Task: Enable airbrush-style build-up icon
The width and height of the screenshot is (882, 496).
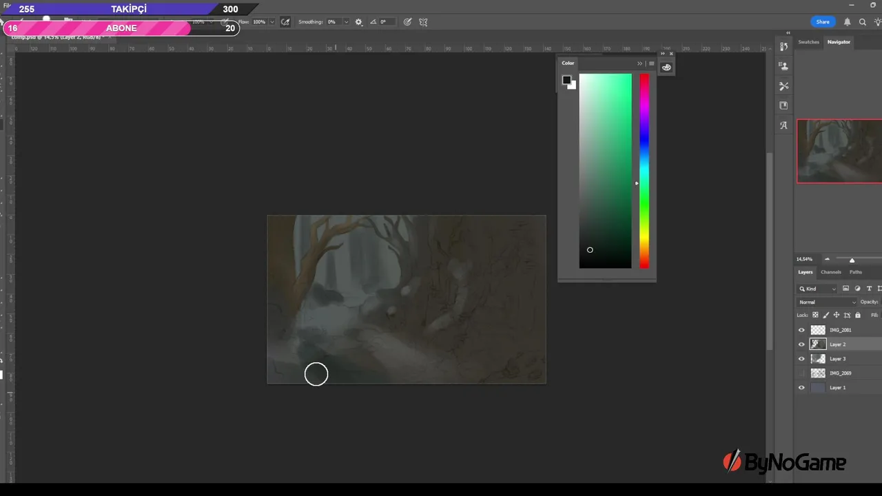Action: [x=285, y=22]
